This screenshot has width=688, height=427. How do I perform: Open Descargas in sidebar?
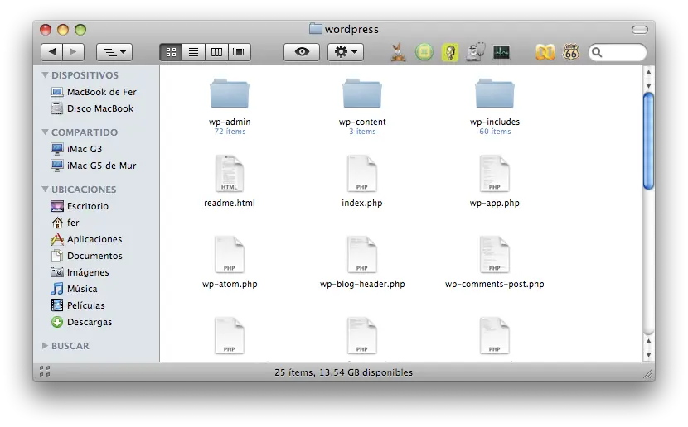pos(81,322)
